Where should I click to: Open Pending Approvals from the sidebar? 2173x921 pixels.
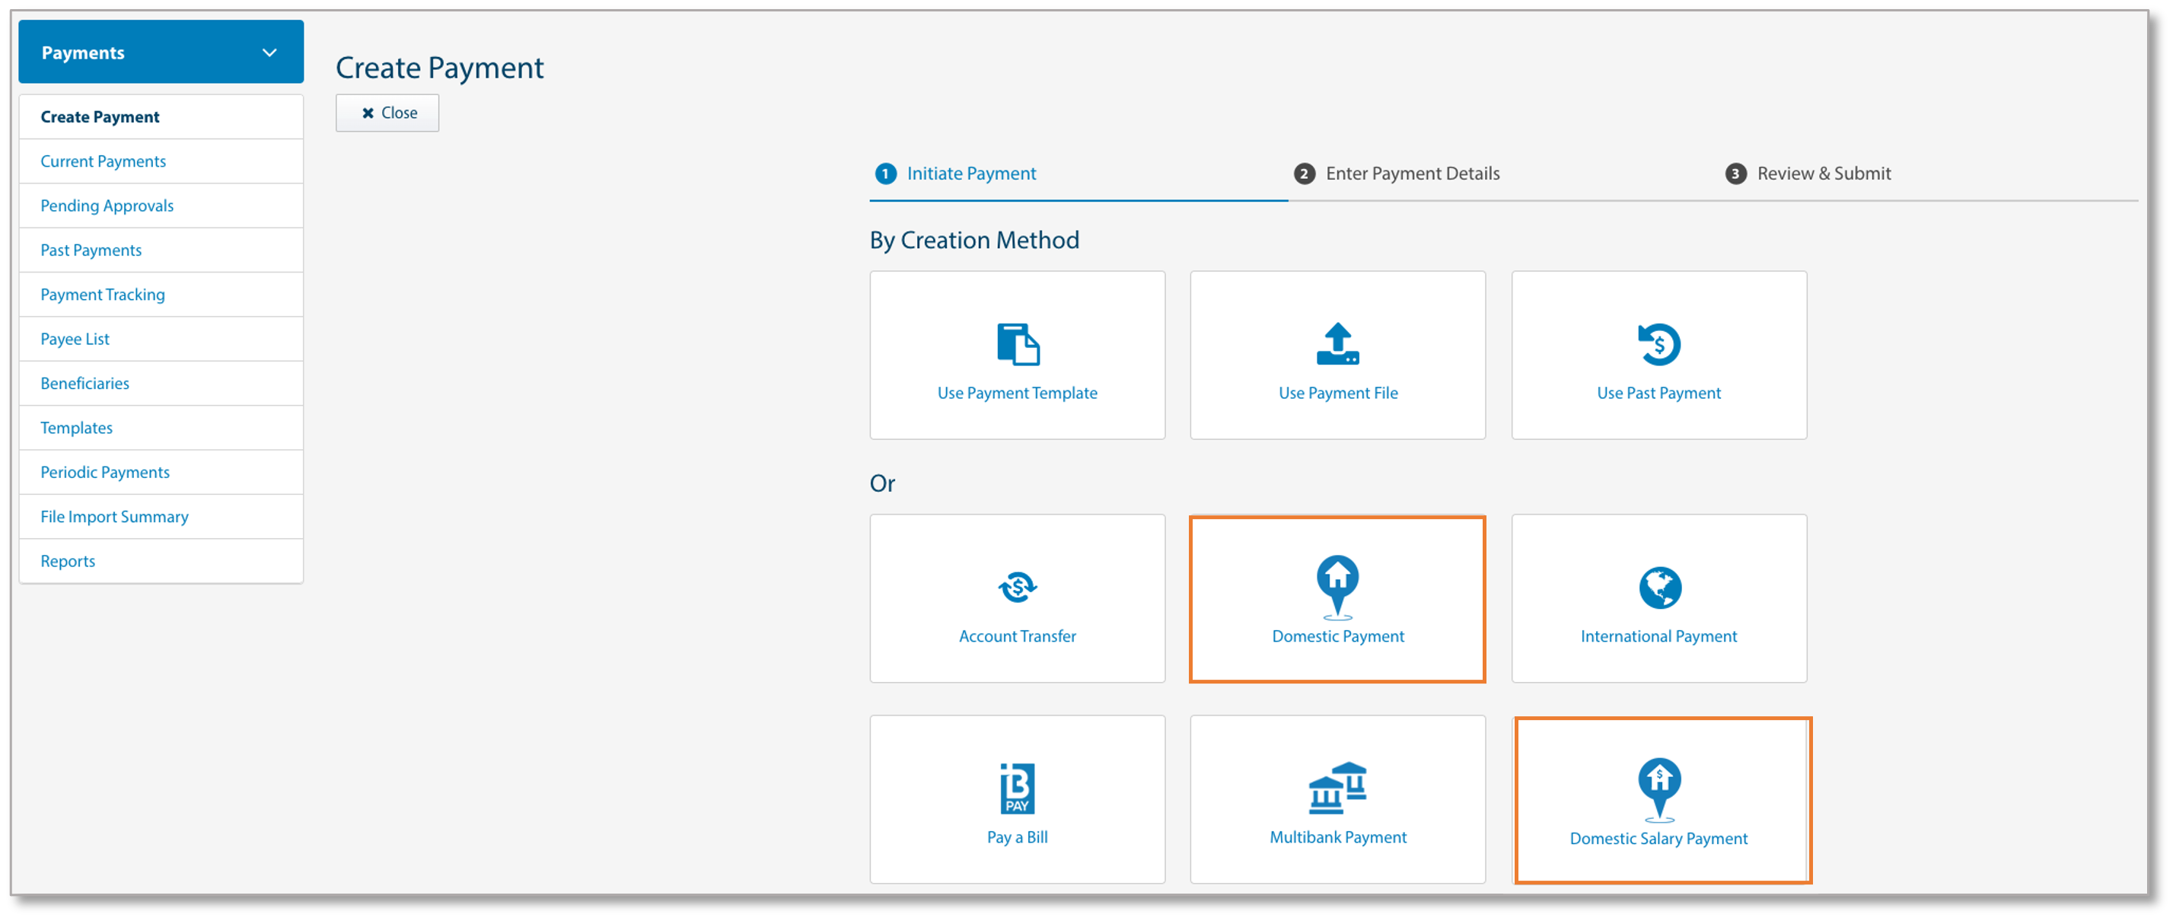tap(107, 205)
